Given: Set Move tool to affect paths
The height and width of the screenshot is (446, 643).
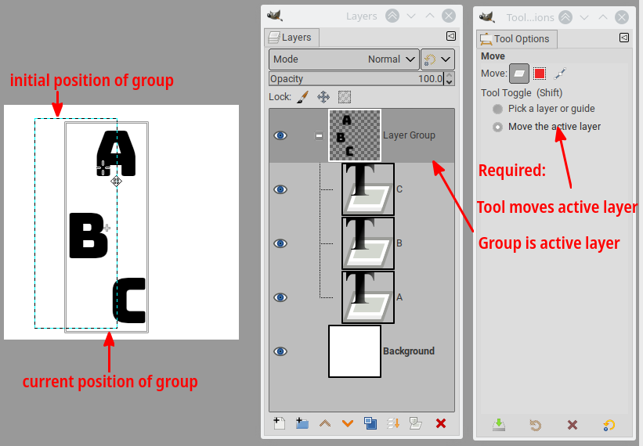Looking at the screenshot, I should coord(560,74).
